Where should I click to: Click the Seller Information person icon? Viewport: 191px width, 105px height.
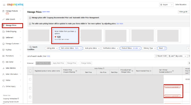3,74
